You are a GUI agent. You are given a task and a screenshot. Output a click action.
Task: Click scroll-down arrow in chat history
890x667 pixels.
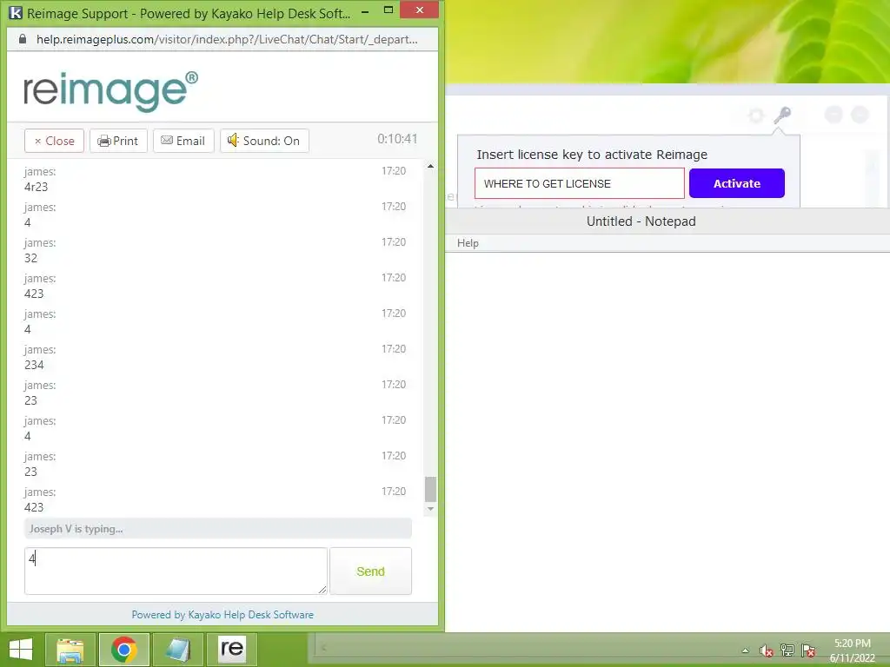coord(430,509)
